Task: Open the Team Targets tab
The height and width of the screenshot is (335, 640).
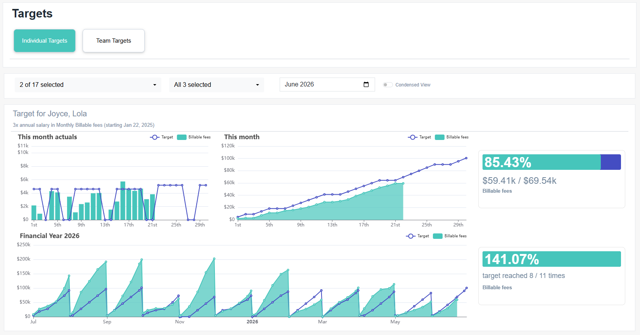Action: click(114, 41)
